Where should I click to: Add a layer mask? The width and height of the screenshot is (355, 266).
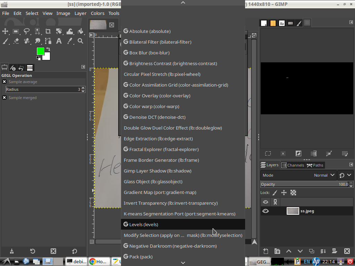[335, 251]
